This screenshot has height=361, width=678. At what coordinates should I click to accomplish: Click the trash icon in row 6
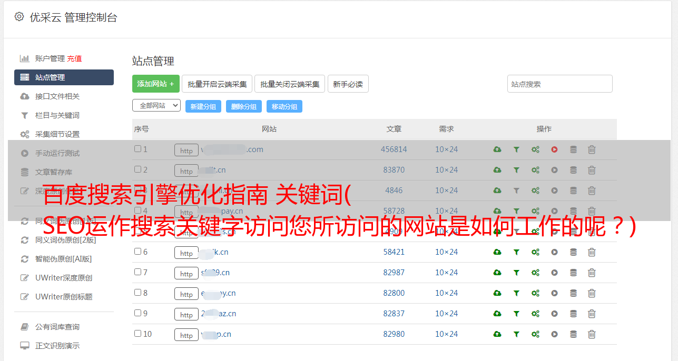coord(592,252)
